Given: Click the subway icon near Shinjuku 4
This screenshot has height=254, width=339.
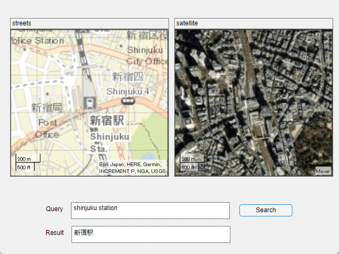Looking at the screenshot, I should 128,101.
